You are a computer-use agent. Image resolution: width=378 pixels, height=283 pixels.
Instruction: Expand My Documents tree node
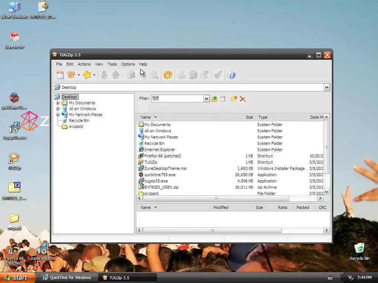(x=58, y=103)
